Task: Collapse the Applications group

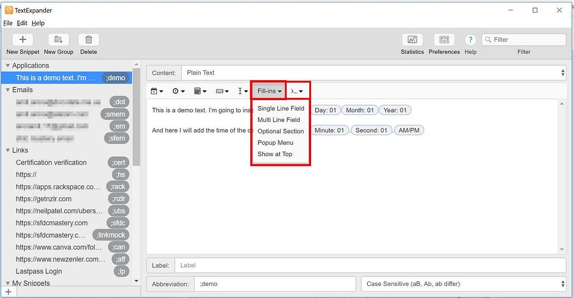Action: tap(7, 66)
